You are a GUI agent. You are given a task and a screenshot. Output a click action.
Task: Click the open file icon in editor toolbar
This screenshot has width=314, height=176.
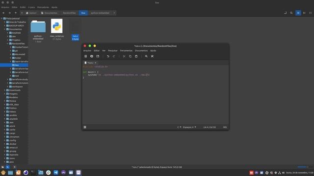pos(92,56)
